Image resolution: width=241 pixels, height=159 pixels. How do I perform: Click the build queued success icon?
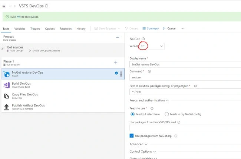(x=7, y=17)
